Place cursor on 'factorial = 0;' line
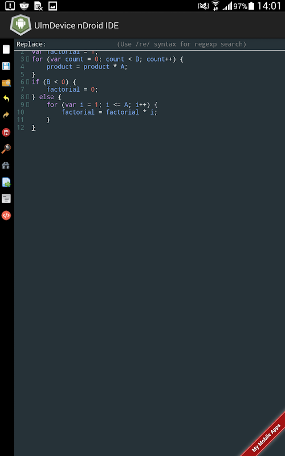 (x=72, y=89)
